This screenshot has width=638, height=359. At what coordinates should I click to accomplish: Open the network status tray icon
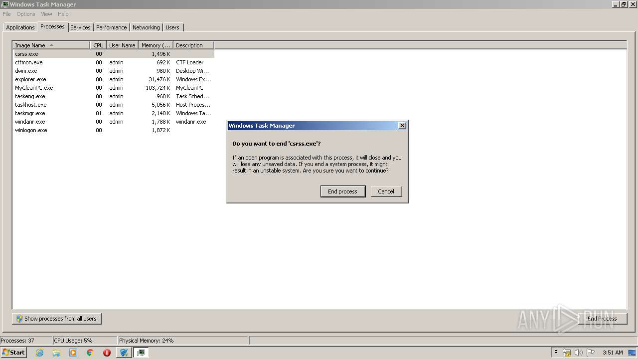click(567, 353)
